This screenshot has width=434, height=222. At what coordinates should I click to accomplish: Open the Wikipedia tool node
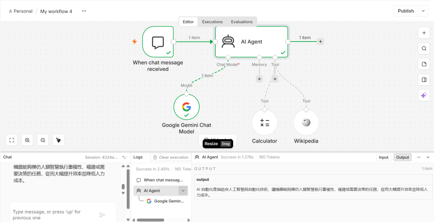[x=306, y=123]
